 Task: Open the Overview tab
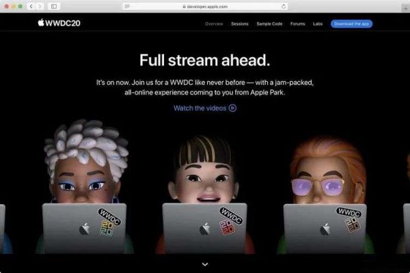[214, 24]
